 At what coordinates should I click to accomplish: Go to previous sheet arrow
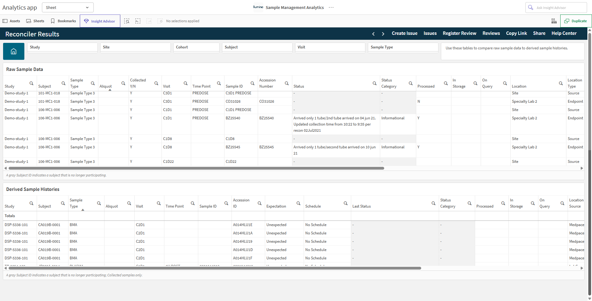(x=373, y=34)
